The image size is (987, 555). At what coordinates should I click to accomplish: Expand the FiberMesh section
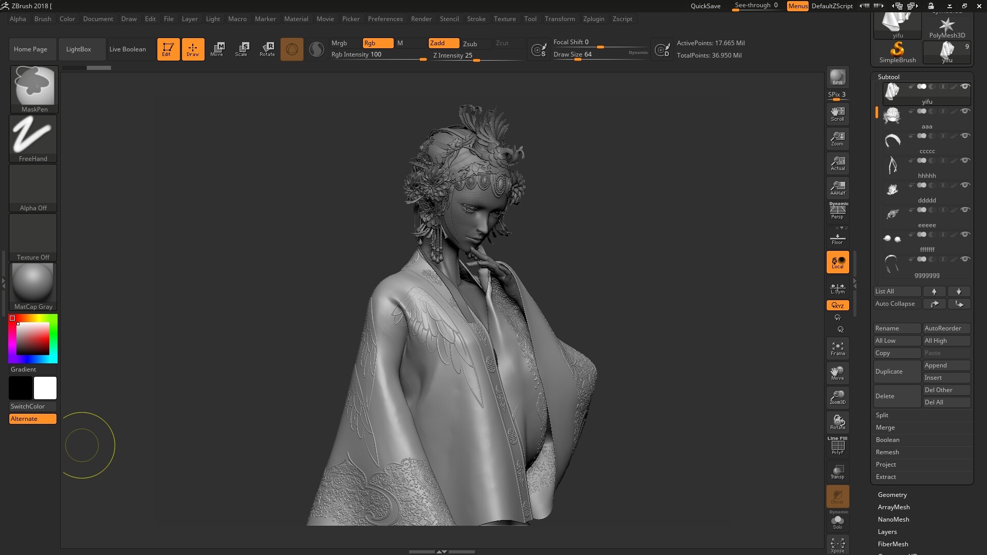[x=893, y=544]
